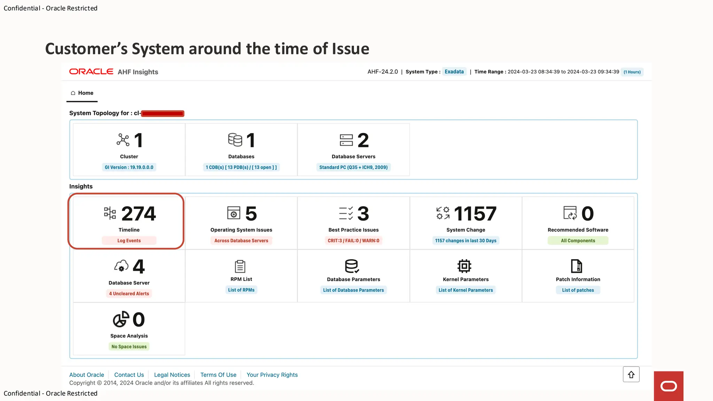
Task: Click the Cluster topology icon
Action: (x=123, y=140)
